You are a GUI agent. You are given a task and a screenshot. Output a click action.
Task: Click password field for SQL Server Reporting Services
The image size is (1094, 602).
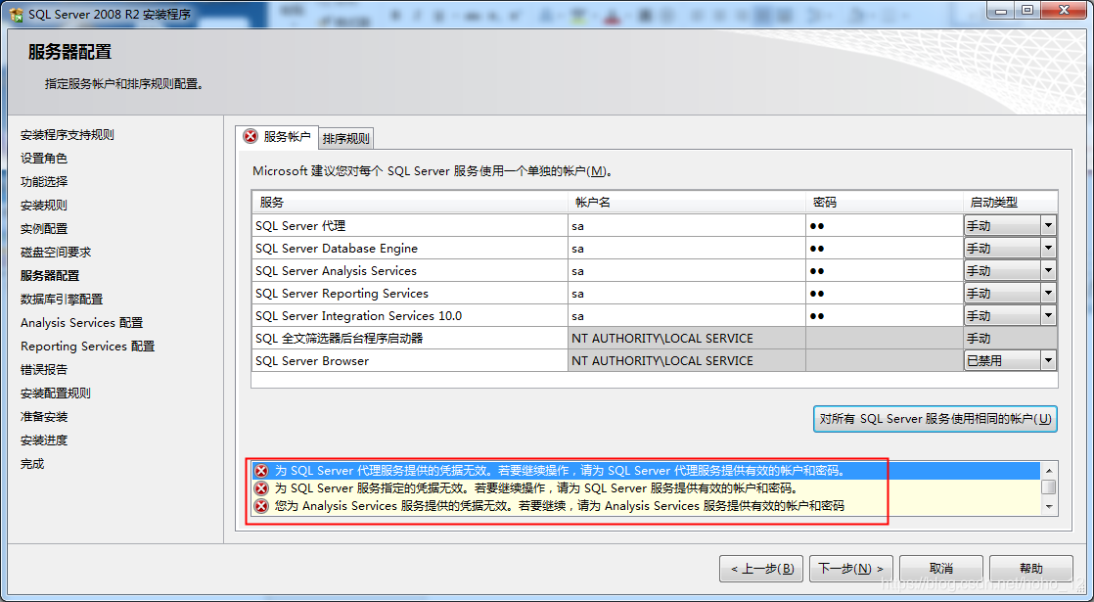[885, 293]
